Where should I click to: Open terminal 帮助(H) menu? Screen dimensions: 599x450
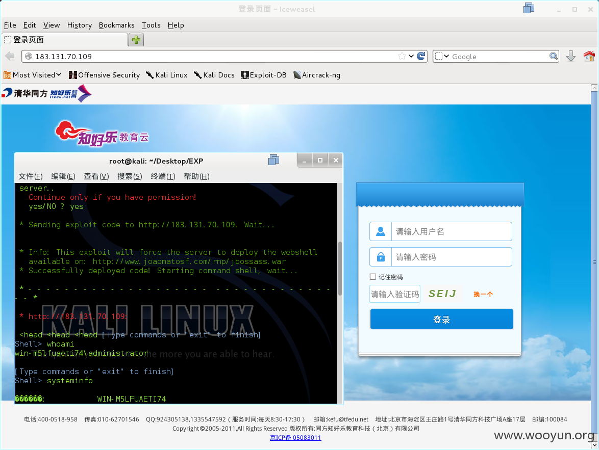tap(196, 176)
